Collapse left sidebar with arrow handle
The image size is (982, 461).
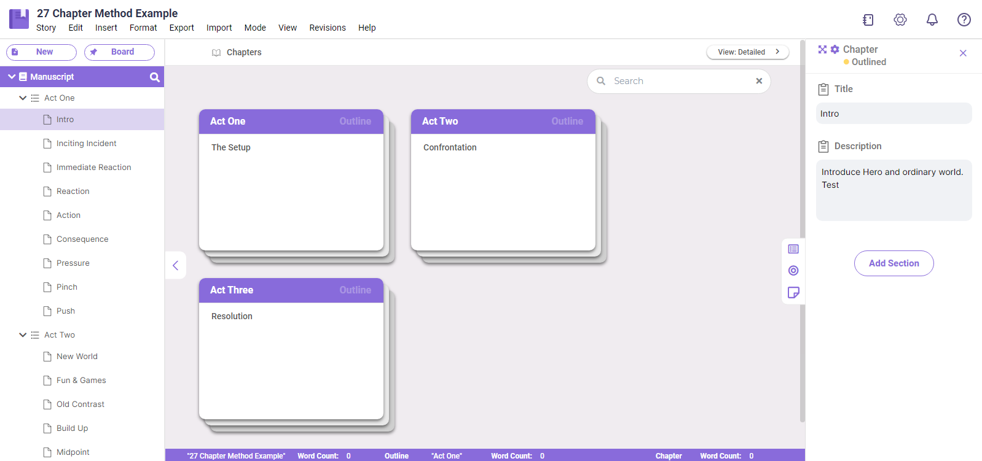(176, 265)
